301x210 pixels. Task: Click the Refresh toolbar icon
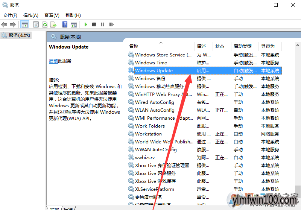coord(45,24)
